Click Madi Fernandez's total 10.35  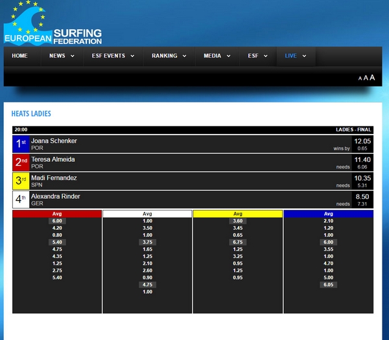coord(362,178)
